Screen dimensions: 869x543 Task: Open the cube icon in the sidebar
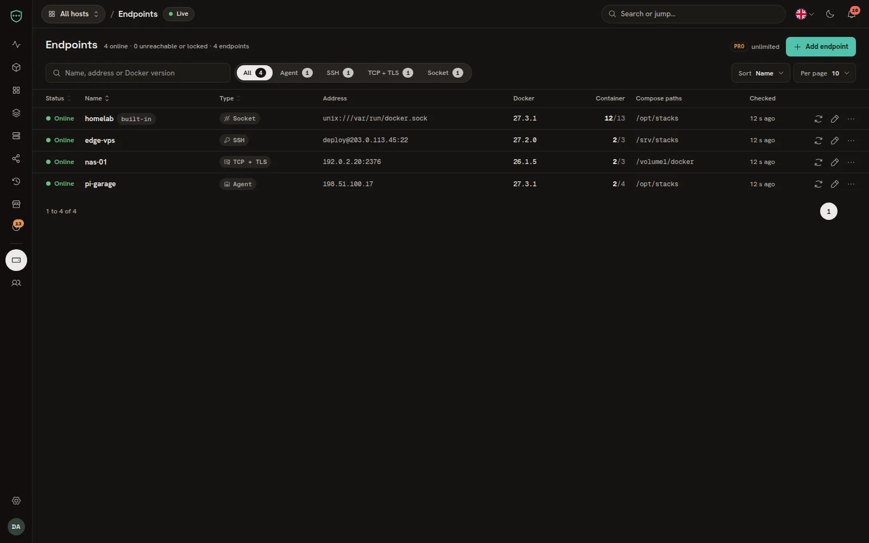point(16,67)
